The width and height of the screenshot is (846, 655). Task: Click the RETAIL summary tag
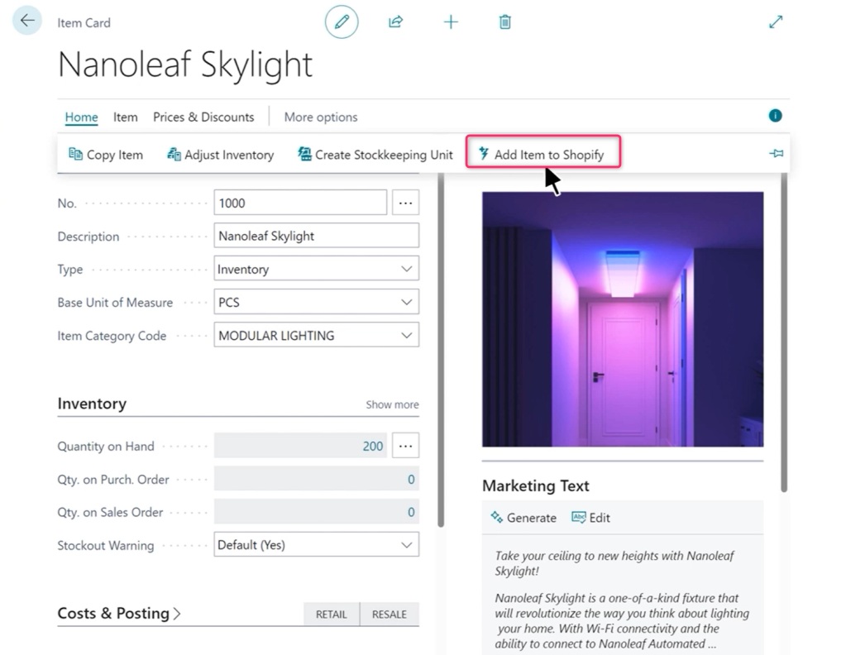click(332, 614)
